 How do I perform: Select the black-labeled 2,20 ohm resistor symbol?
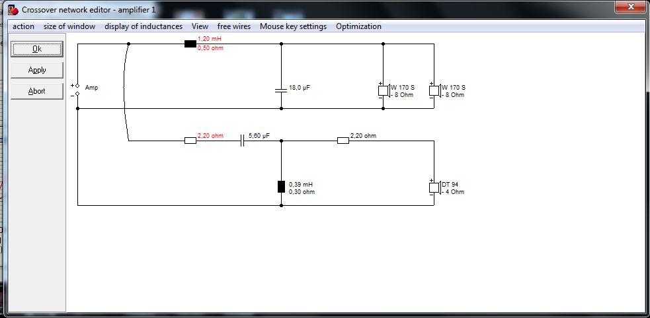tap(343, 141)
